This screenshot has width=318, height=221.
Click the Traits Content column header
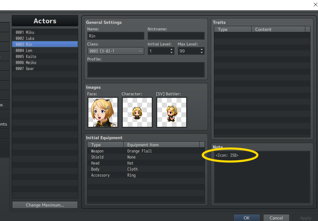[x=278, y=29]
